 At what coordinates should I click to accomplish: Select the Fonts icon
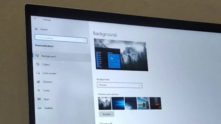pos(39,90)
